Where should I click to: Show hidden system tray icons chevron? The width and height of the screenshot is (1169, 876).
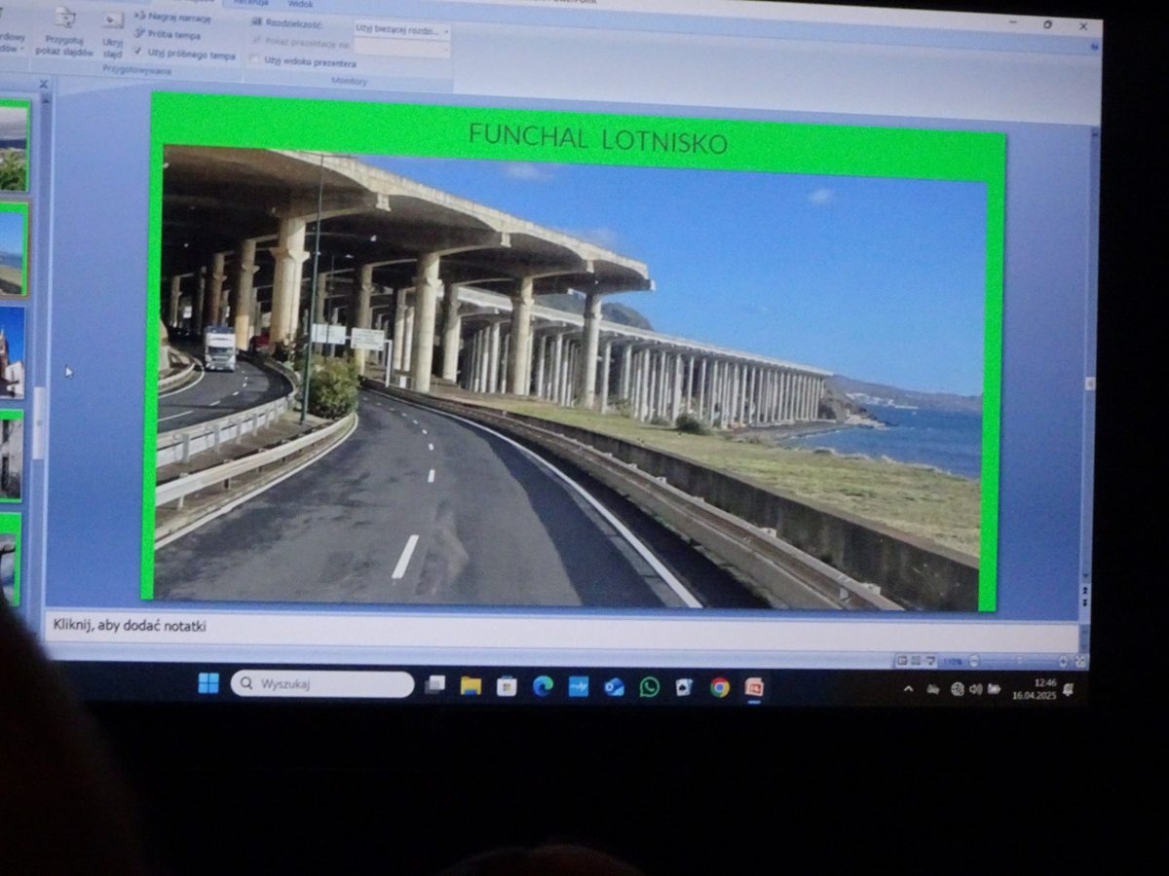click(x=908, y=689)
